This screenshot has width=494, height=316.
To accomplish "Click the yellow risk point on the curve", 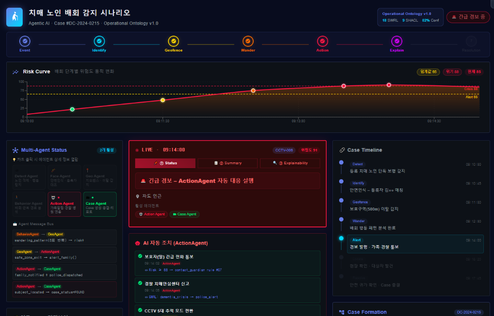I will 163,100.
